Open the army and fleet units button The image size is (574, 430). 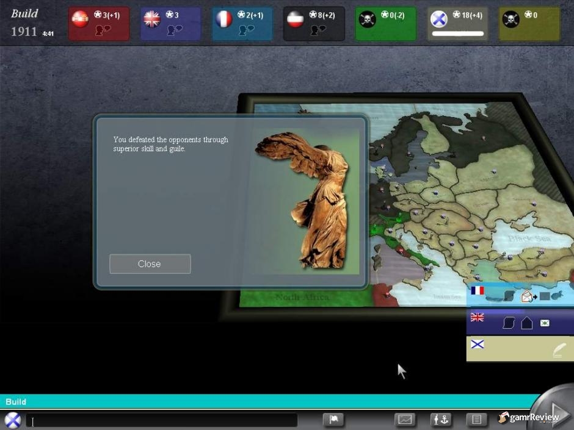[x=441, y=419]
